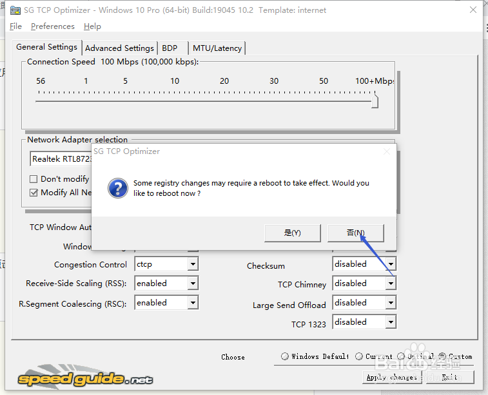Click the Exit button
The width and height of the screenshot is (488, 395).
450,377
